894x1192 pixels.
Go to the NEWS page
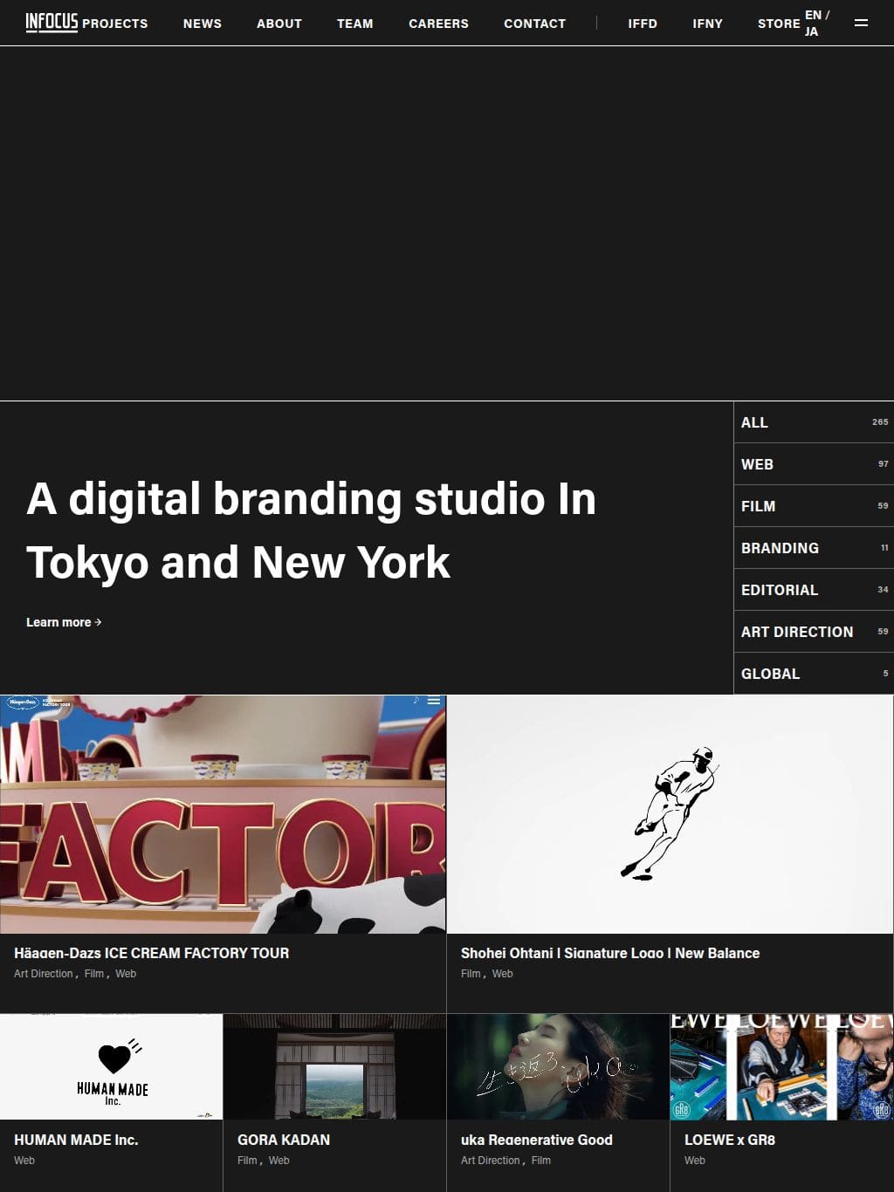(203, 24)
